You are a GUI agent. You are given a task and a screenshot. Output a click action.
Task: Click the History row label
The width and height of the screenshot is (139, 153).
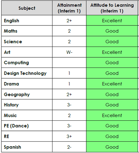click(x=27, y=105)
